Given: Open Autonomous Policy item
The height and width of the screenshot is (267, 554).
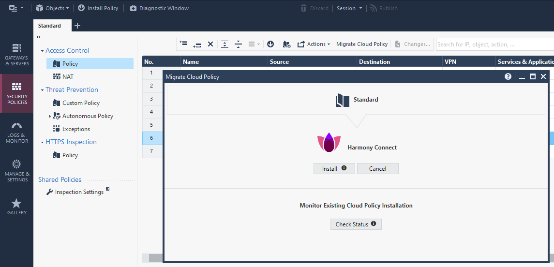Looking at the screenshot, I should pos(83,116).
